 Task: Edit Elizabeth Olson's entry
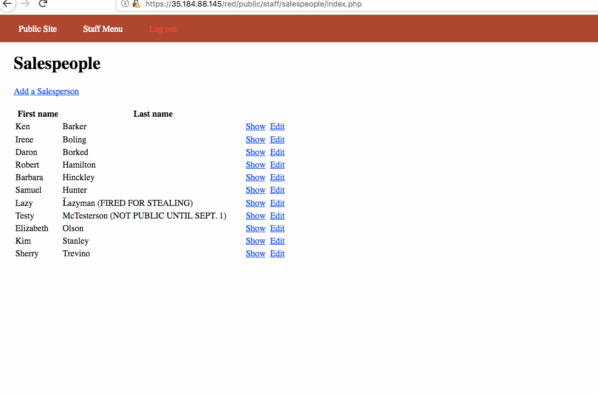(x=277, y=228)
